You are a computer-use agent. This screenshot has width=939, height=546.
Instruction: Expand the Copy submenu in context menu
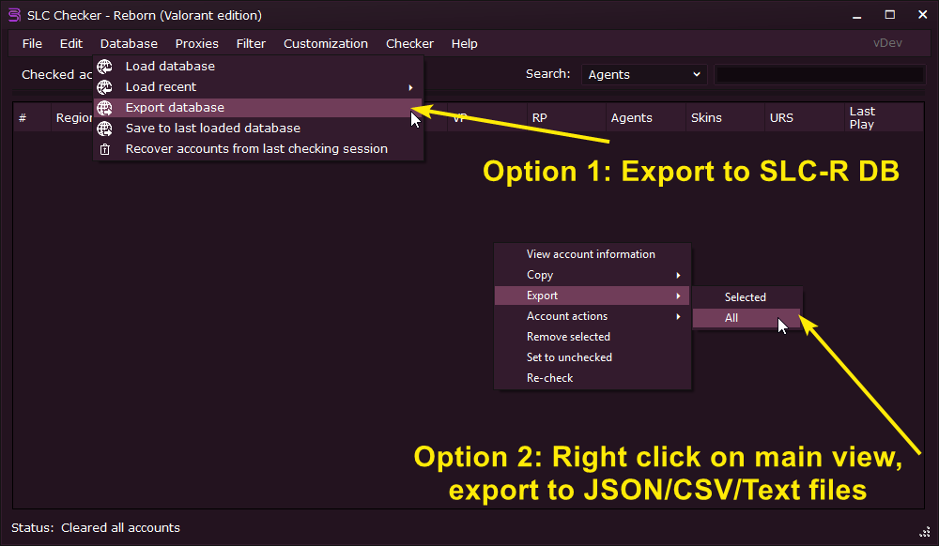[x=678, y=275]
